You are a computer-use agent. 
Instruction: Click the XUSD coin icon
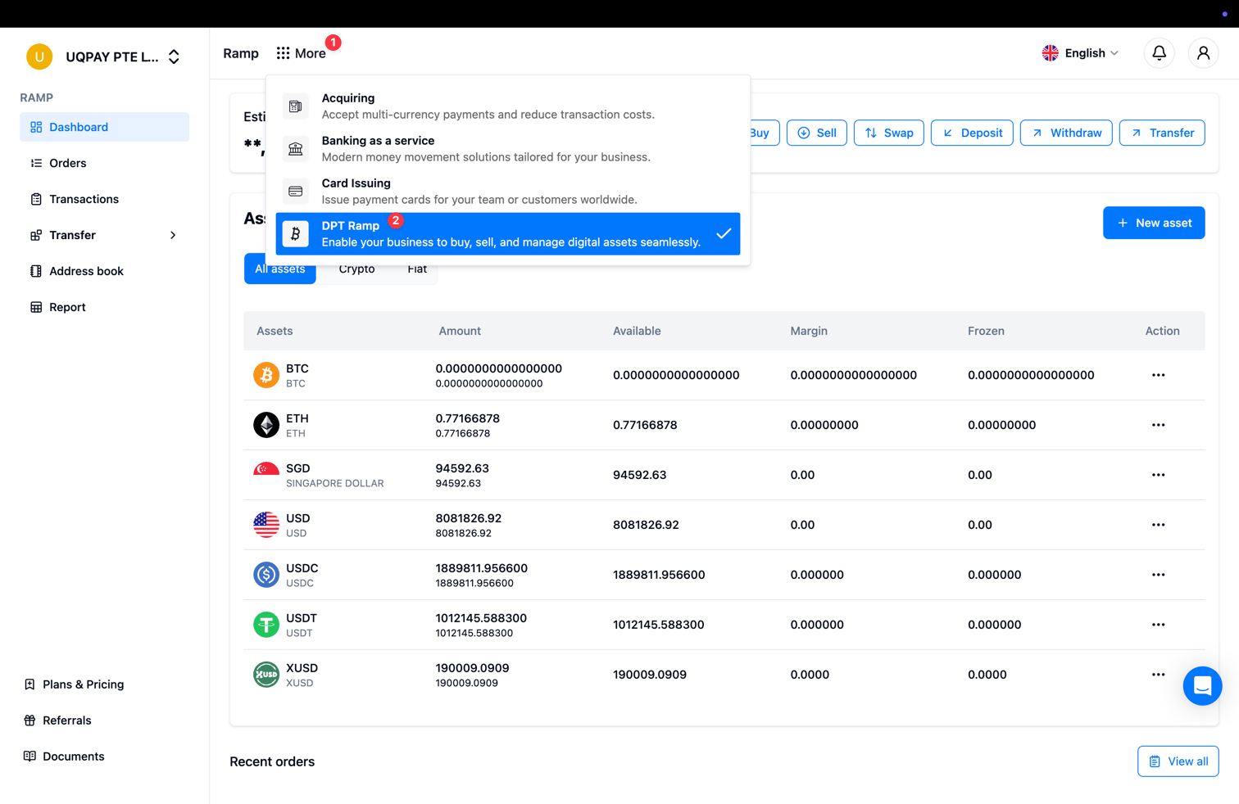[x=266, y=675]
